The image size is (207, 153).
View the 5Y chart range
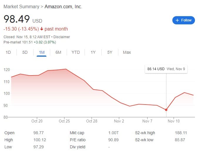tap(110, 52)
